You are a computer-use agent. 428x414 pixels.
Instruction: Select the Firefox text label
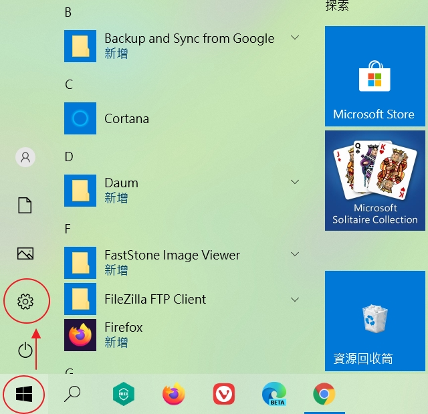[x=123, y=327]
